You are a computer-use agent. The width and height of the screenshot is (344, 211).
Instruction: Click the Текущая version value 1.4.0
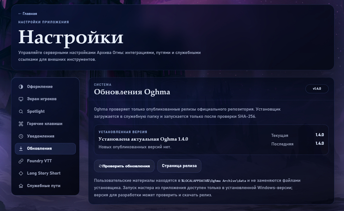pos(319,135)
